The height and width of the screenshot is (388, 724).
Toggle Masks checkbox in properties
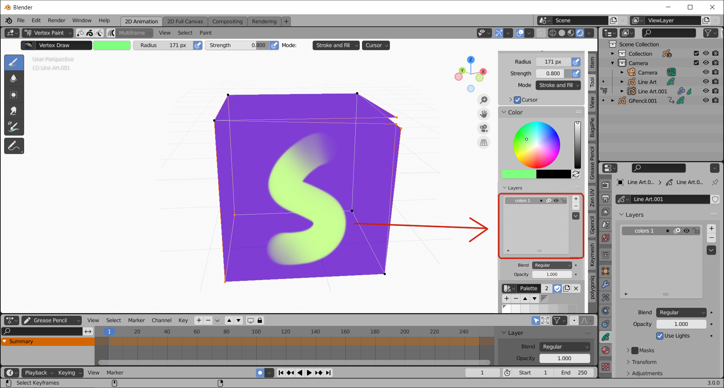635,350
